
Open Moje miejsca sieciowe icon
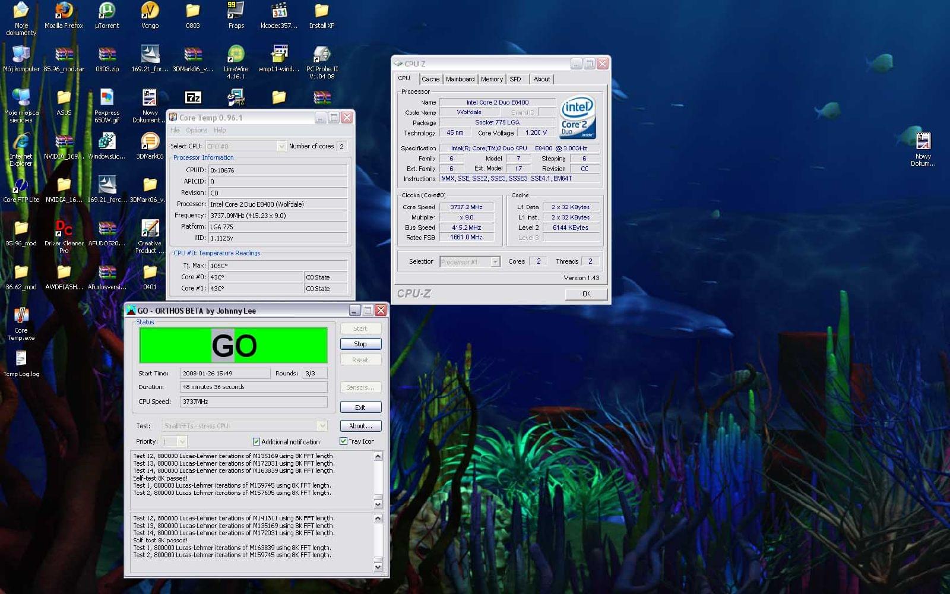coord(21,106)
